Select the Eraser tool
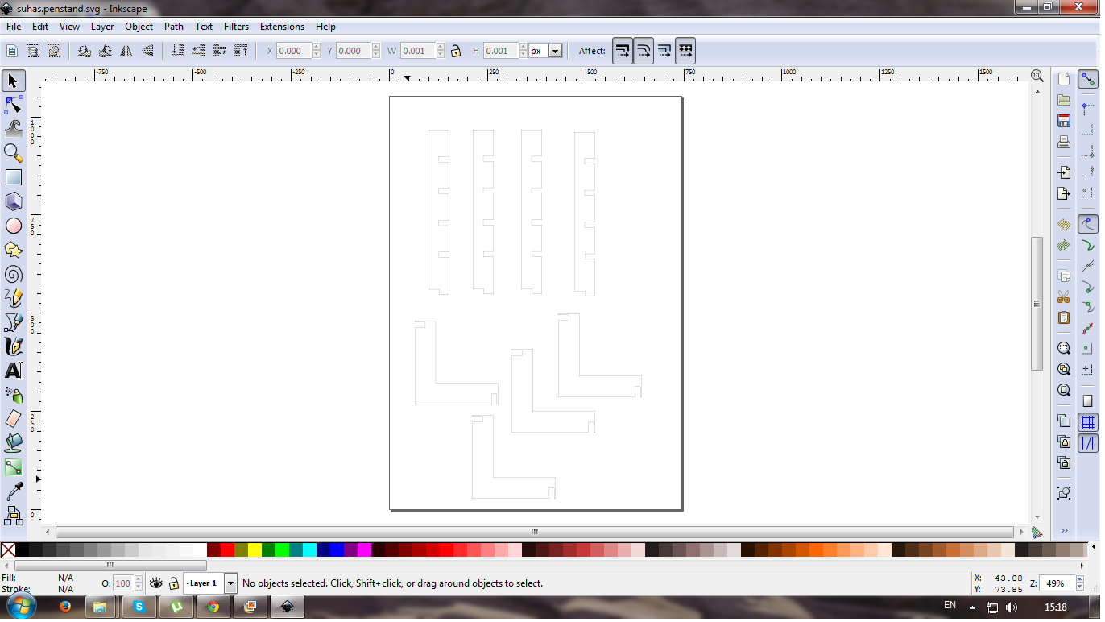1105x622 pixels. [14, 419]
